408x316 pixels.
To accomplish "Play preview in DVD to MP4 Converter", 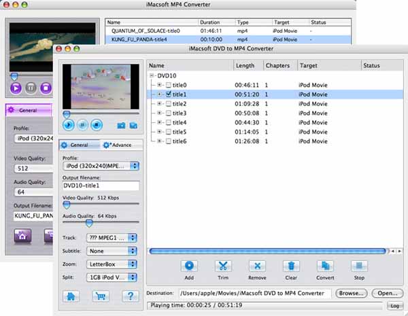I will point(69,125).
